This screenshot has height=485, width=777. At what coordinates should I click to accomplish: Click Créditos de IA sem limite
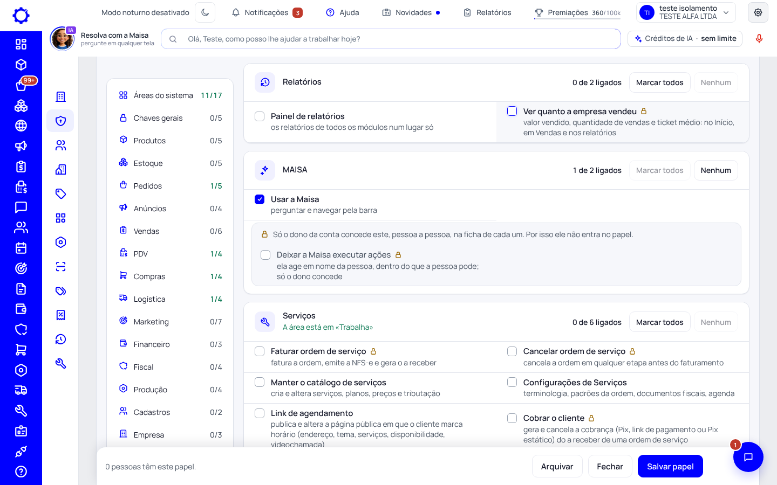[x=685, y=39]
